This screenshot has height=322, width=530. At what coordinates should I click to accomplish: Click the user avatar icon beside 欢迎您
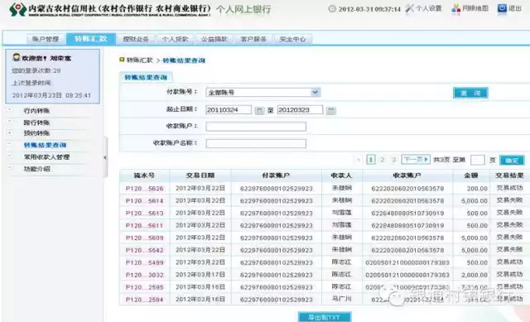[x=17, y=57]
